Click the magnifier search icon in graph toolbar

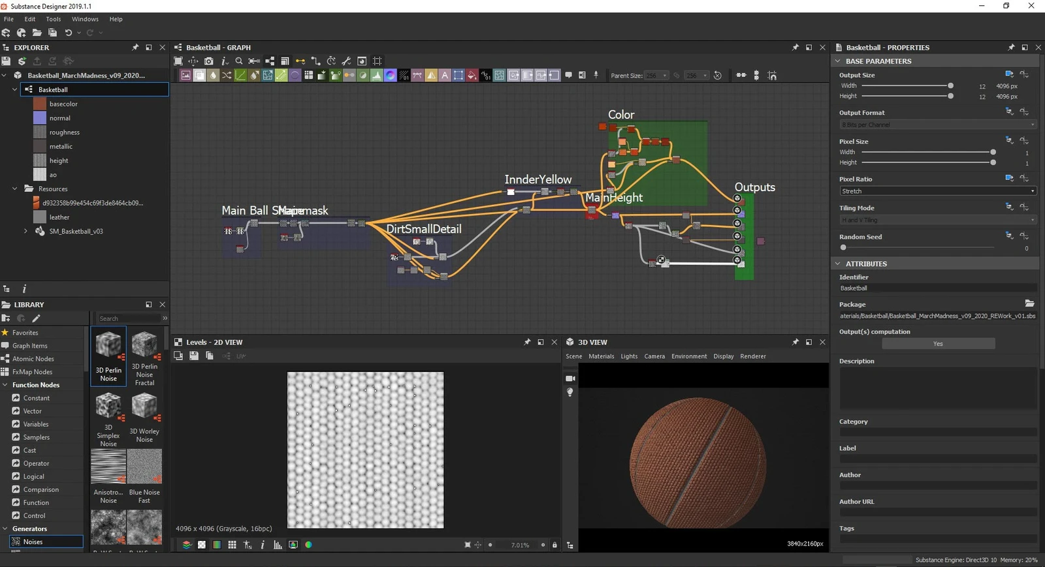(x=239, y=61)
